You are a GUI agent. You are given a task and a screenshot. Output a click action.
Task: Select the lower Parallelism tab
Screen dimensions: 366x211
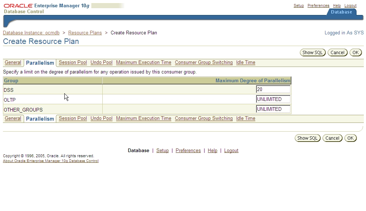tap(40, 119)
